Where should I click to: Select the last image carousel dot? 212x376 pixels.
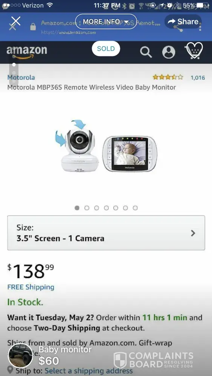coord(135,208)
